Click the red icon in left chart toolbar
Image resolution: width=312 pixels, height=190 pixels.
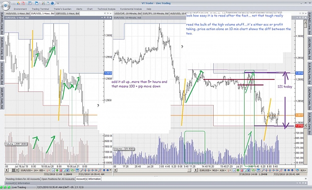60,170
